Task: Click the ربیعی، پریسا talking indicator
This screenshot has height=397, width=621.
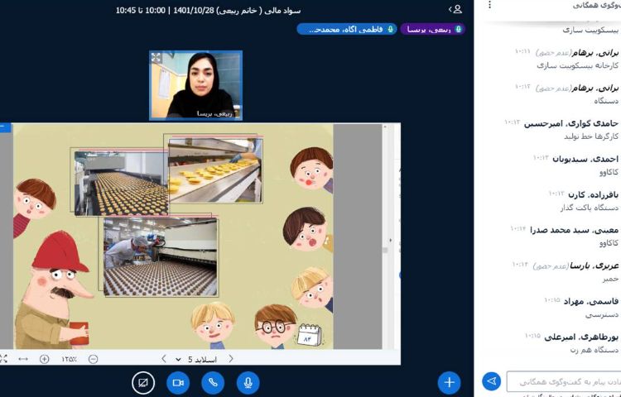Action: tap(432, 29)
